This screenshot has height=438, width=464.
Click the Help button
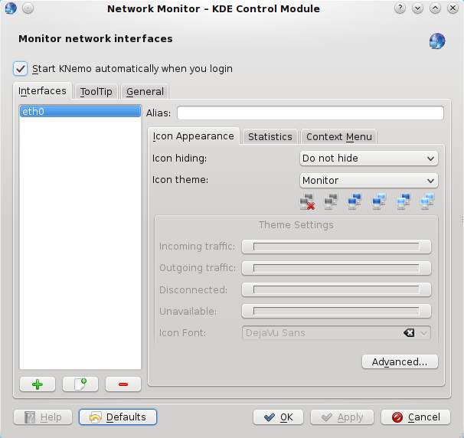[43, 417]
